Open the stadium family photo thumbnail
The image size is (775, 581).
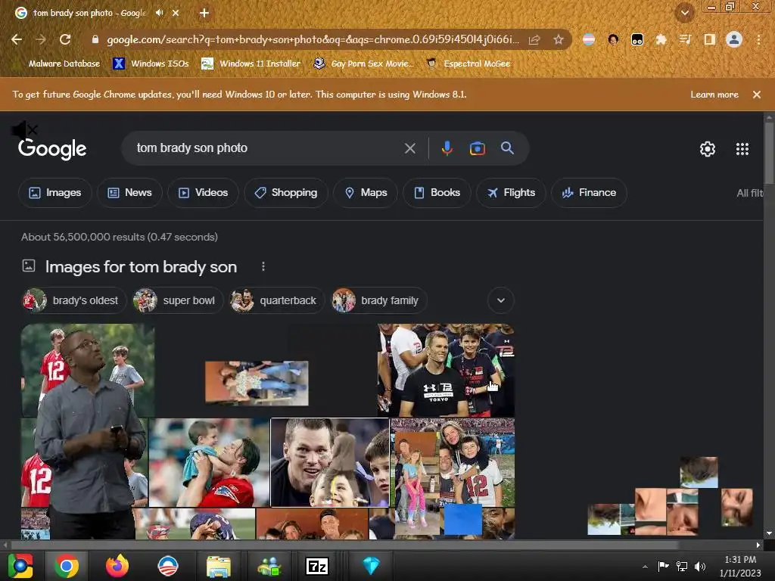coord(453,462)
